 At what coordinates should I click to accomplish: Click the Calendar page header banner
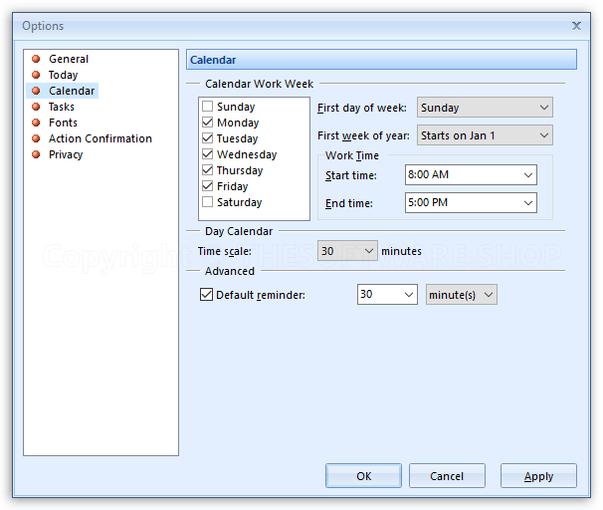(x=381, y=60)
